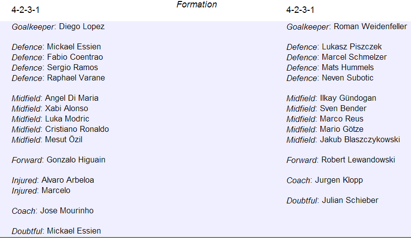Viewport: 411px width, 238px height.
Task: Choose Raphael Varane in defence list
Action: (x=76, y=78)
